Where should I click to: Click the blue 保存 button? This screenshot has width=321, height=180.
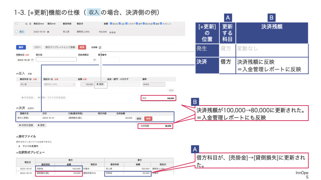(21, 47)
